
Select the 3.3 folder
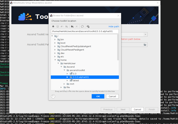(x=73, y=74)
